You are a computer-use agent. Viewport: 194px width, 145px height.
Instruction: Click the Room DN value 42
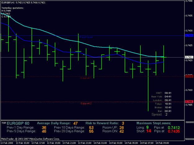click(x=122, y=131)
